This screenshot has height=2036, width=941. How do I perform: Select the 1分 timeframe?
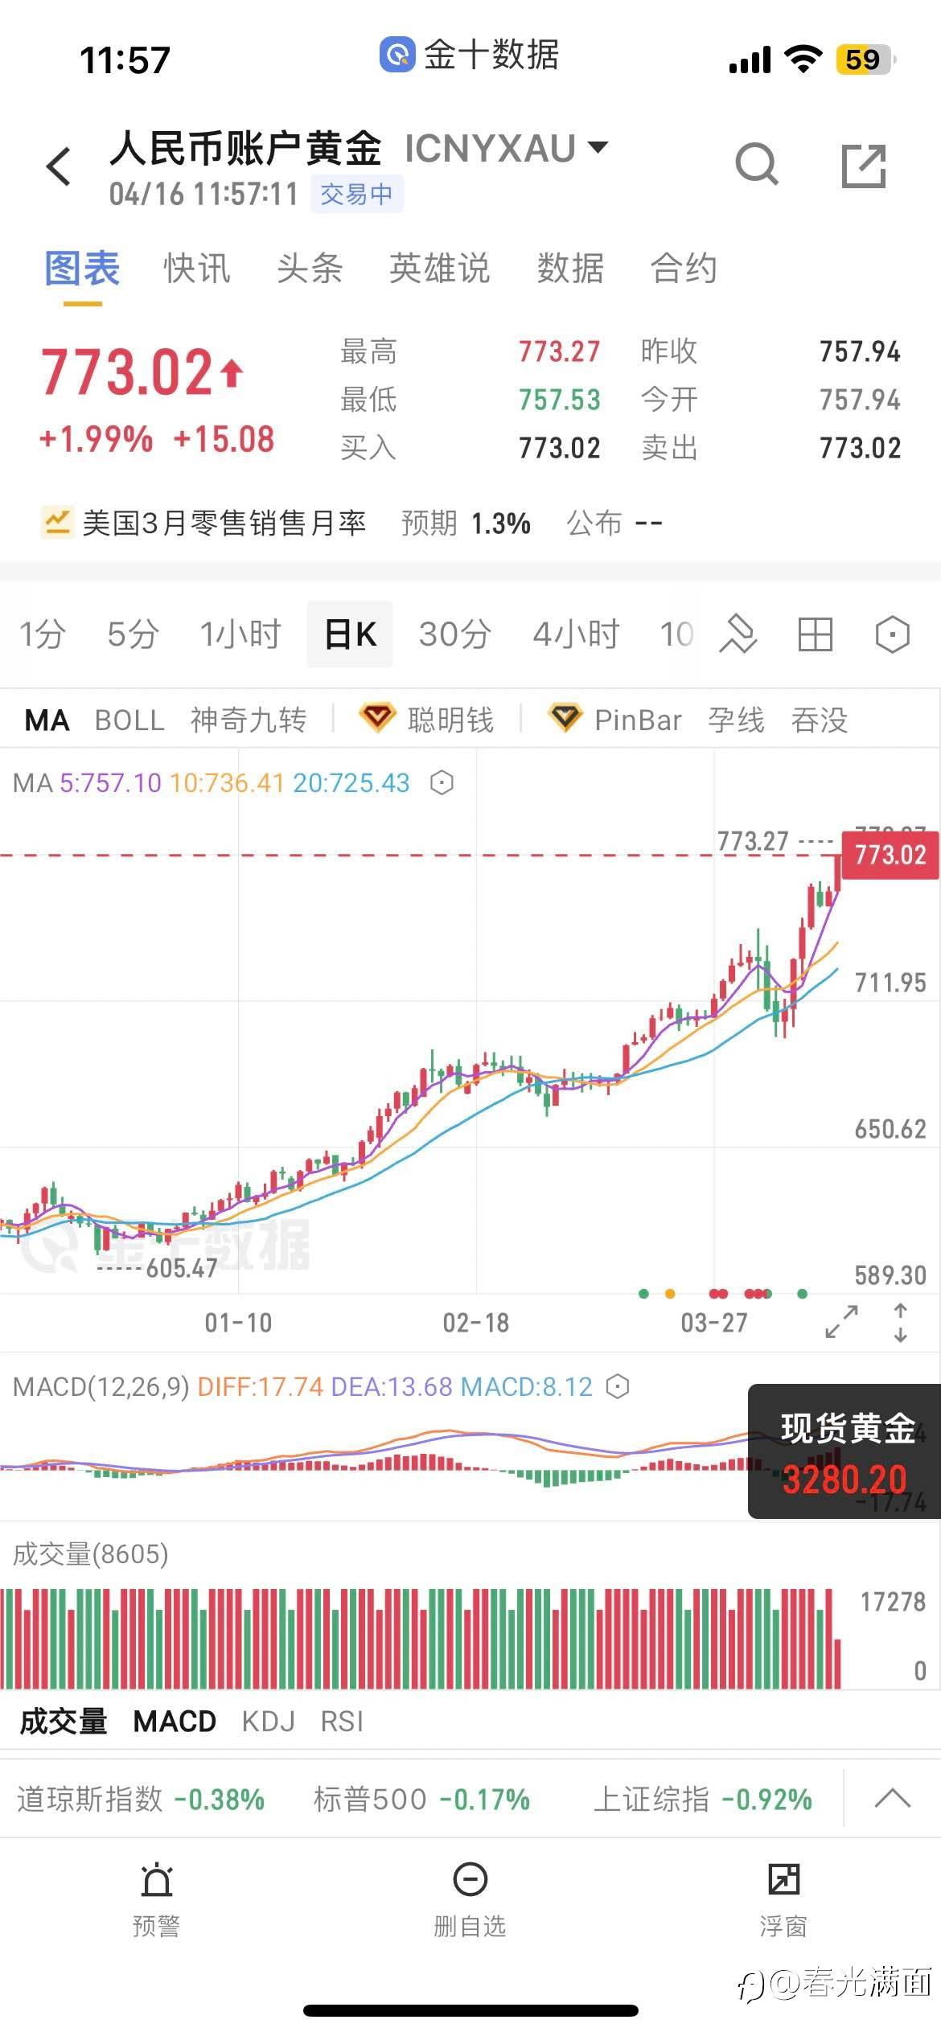coord(42,634)
